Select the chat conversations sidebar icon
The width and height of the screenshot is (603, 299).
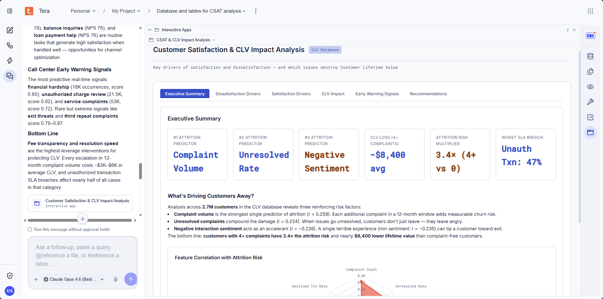(10, 76)
